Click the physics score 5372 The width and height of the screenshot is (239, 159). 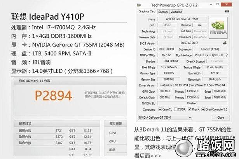click(x=59, y=137)
